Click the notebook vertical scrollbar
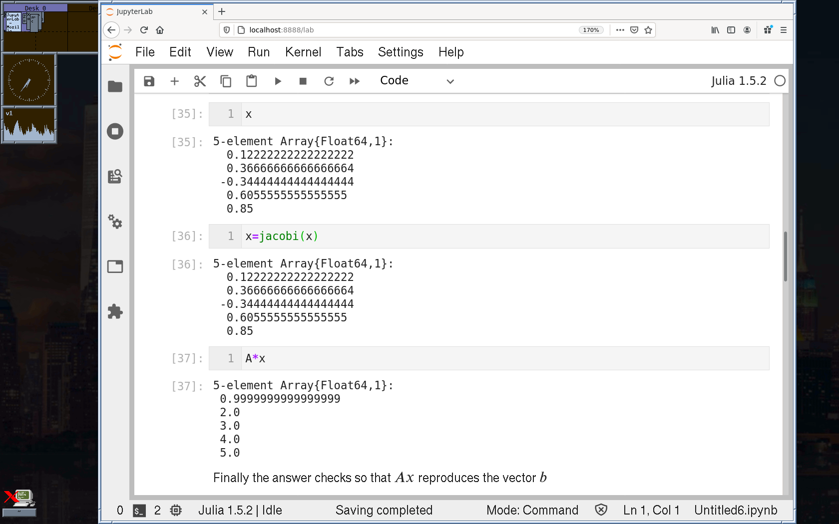Screen dimensions: 839x524 (x=785, y=257)
